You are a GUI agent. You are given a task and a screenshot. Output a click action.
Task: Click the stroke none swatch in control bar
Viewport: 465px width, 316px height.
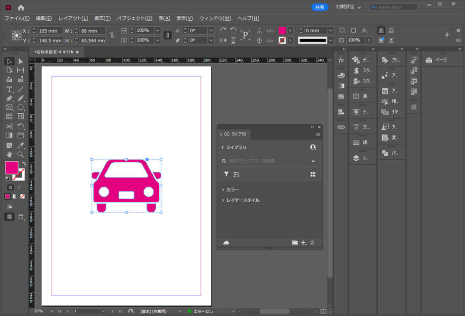[x=282, y=40]
